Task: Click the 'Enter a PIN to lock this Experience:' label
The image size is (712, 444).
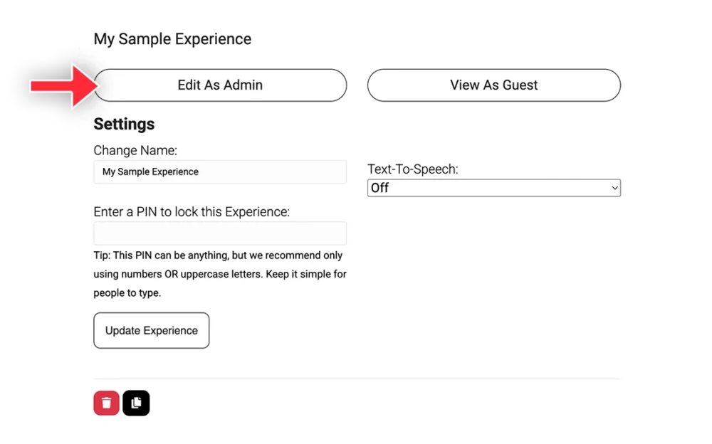Action: [x=192, y=212]
